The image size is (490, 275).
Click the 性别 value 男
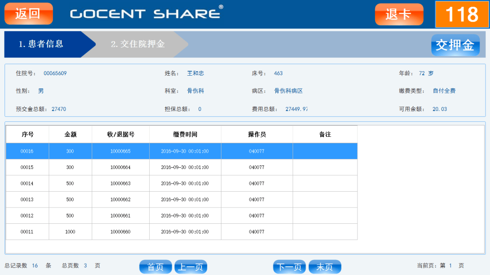coord(41,91)
